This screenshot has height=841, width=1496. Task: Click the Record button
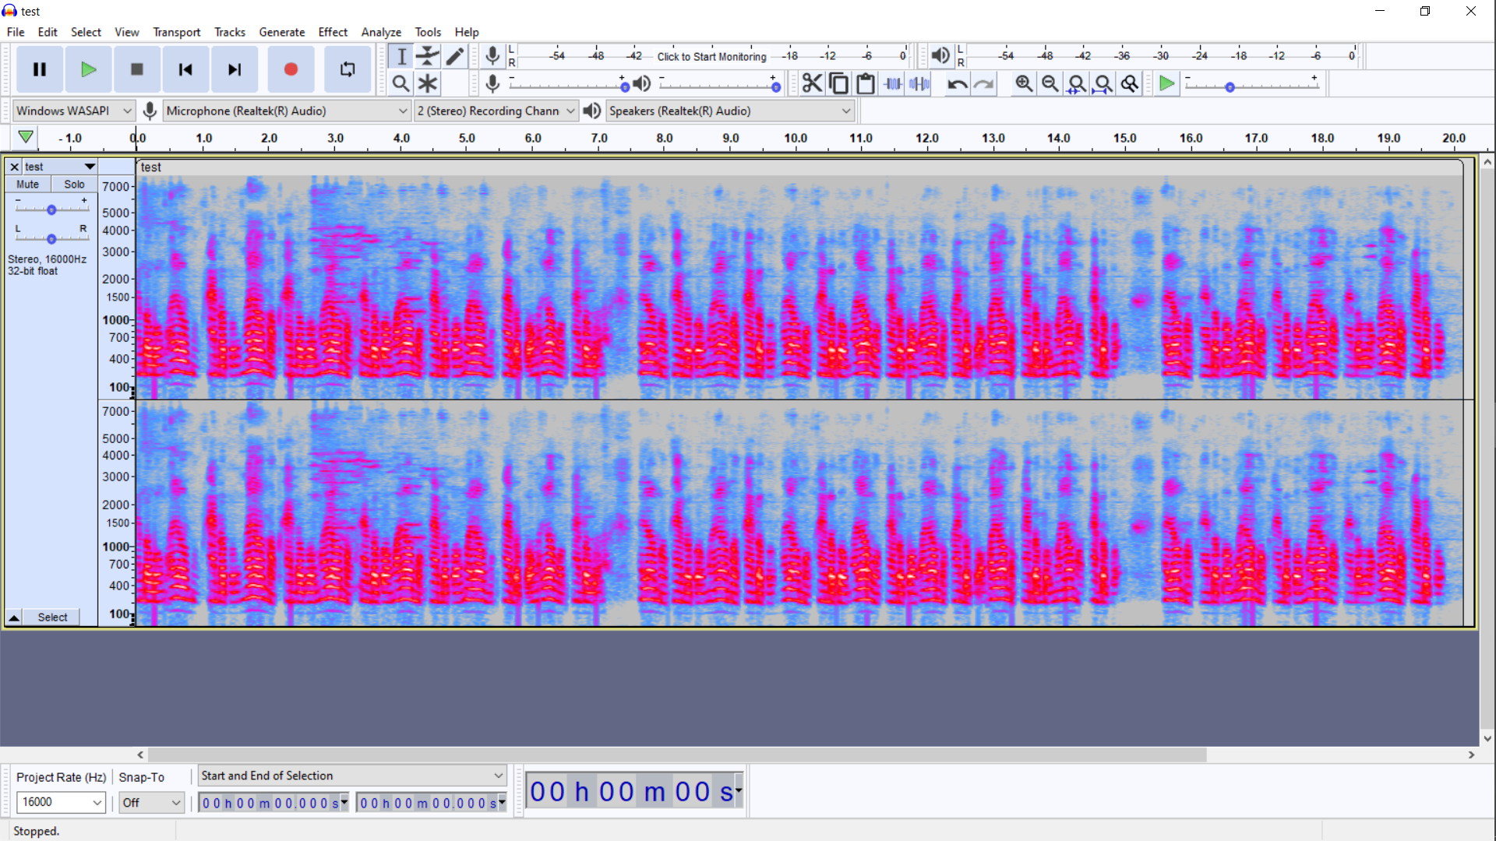click(x=290, y=69)
